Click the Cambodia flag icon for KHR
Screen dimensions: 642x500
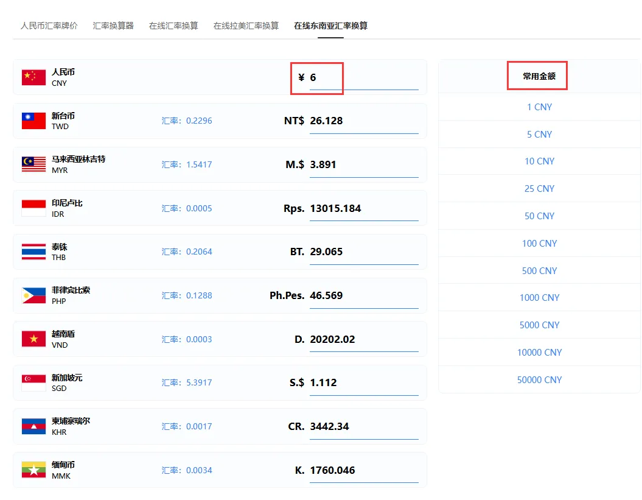[33, 426]
